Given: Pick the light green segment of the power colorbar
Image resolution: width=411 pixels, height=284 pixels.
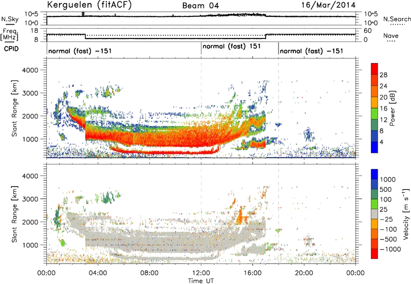Looking at the screenshot, I should 375,114.
